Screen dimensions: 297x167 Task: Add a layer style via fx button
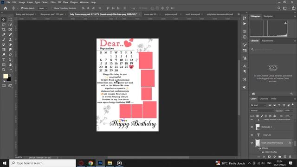pyautogui.click(x=264, y=157)
